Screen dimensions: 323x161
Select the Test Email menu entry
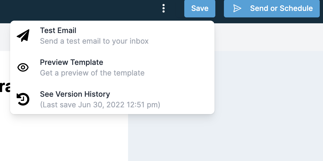click(x=112, y=35)
